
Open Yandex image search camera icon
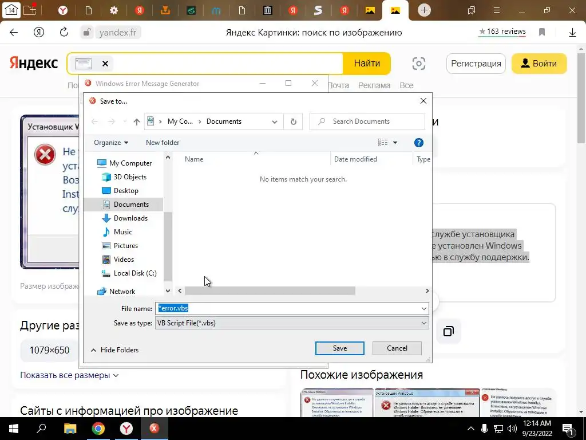(x=418, y=64)
